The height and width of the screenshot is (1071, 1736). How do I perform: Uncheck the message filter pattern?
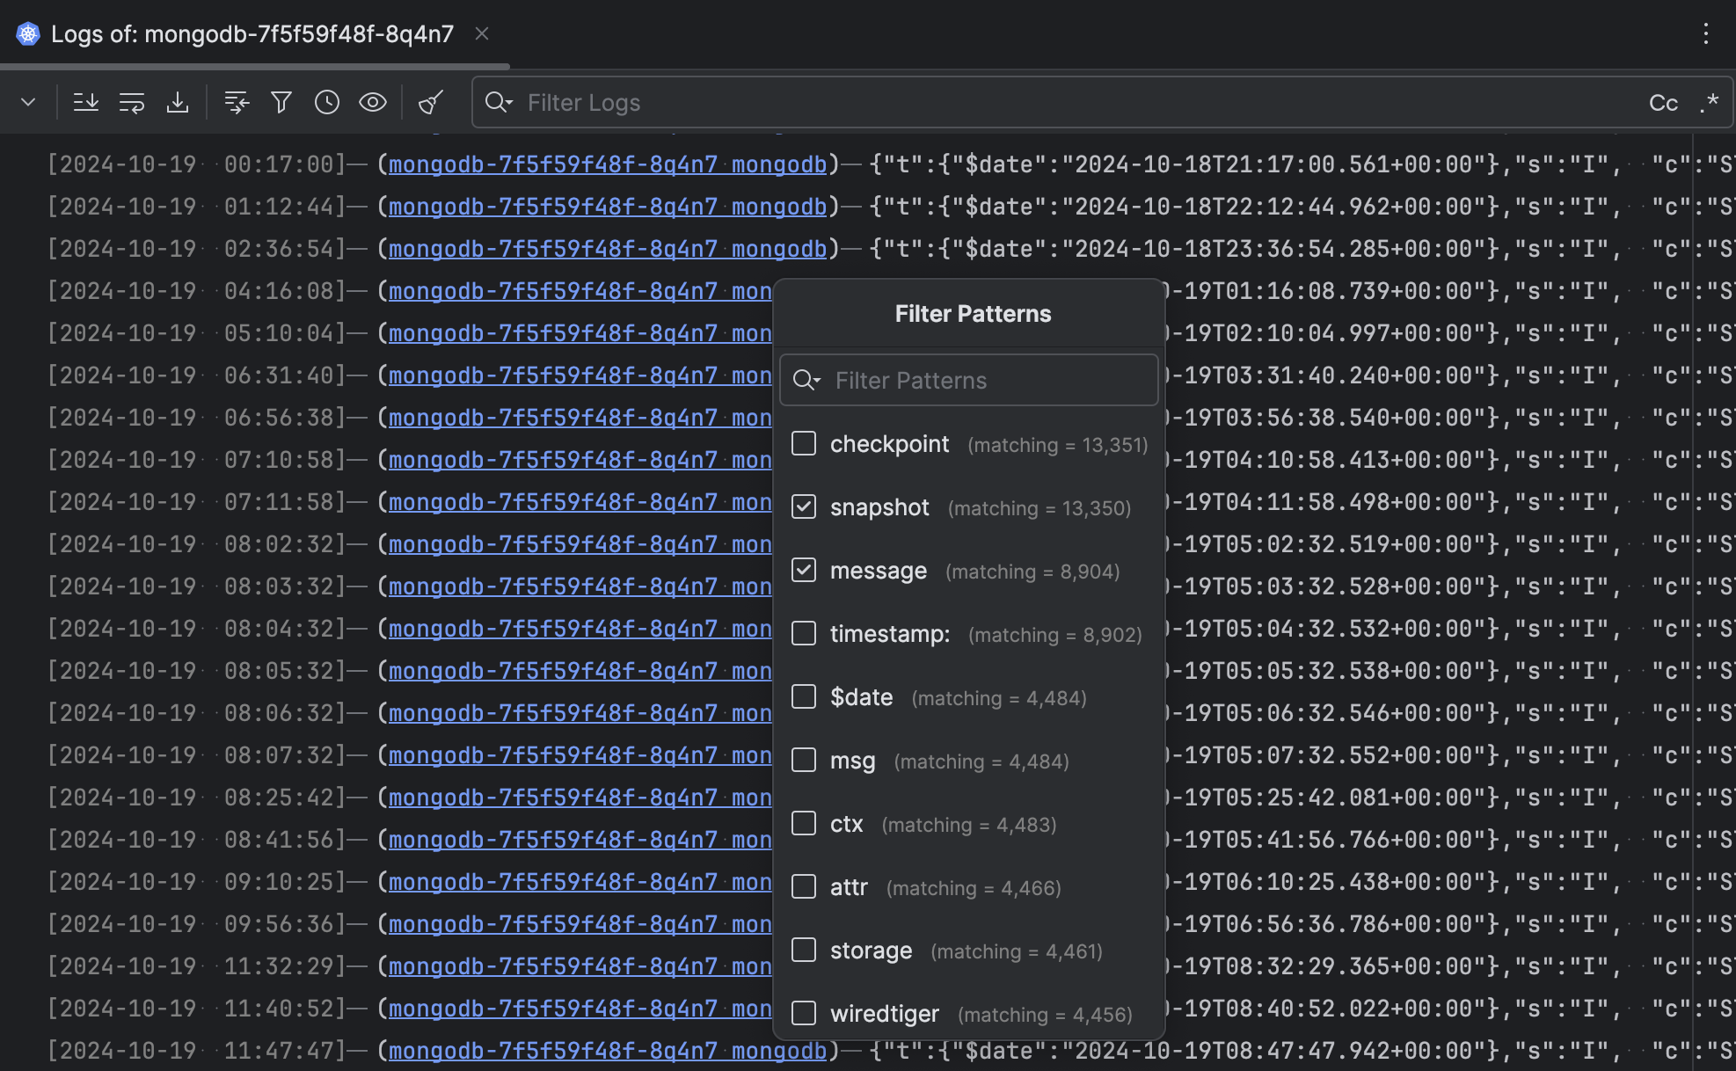point(803,570)
